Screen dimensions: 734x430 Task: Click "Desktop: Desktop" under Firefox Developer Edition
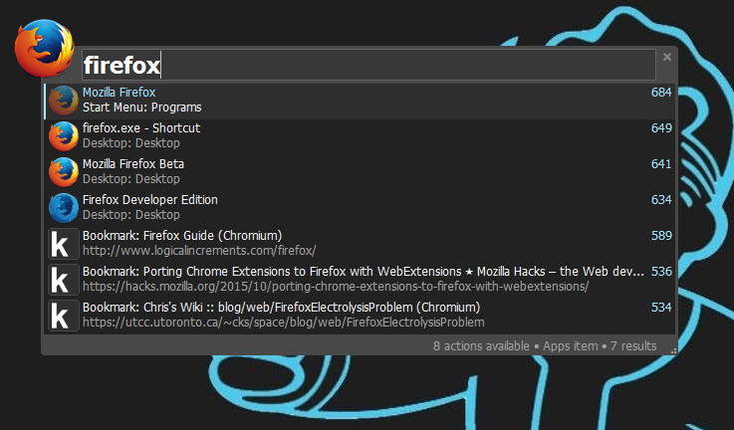coord(131,215)
